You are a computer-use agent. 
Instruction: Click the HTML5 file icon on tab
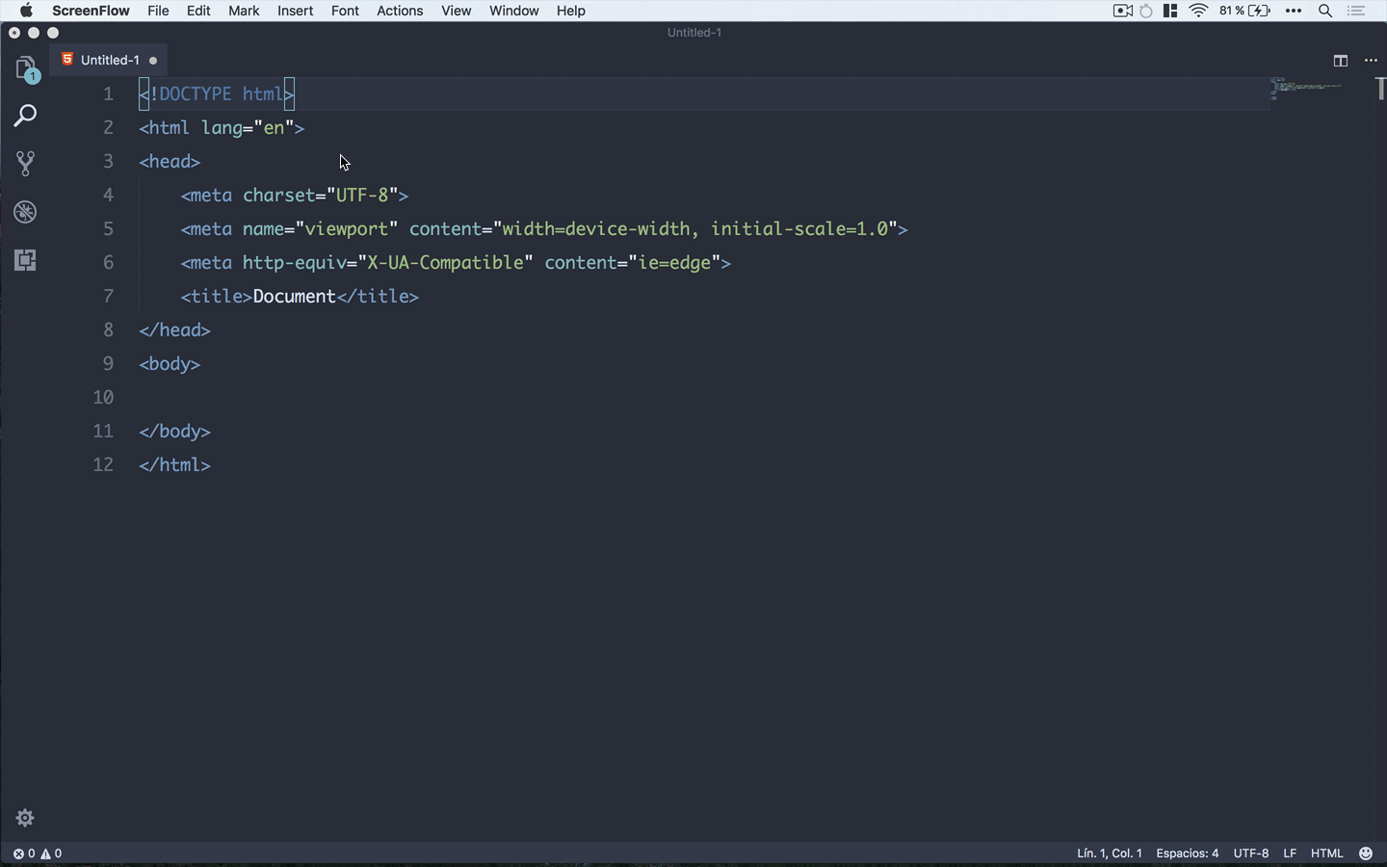coord(67,60)
